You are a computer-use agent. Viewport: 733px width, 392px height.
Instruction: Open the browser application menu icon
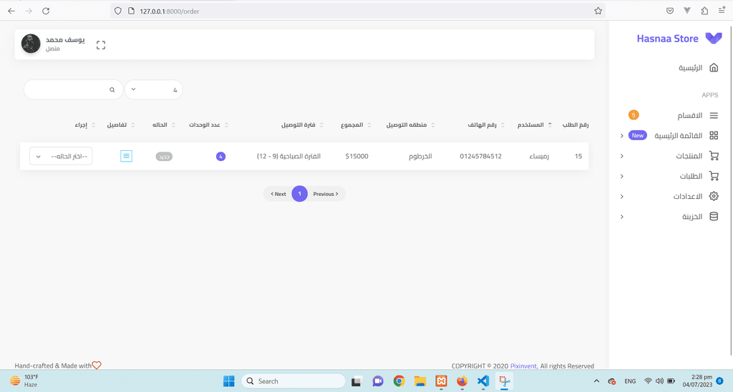722,11
